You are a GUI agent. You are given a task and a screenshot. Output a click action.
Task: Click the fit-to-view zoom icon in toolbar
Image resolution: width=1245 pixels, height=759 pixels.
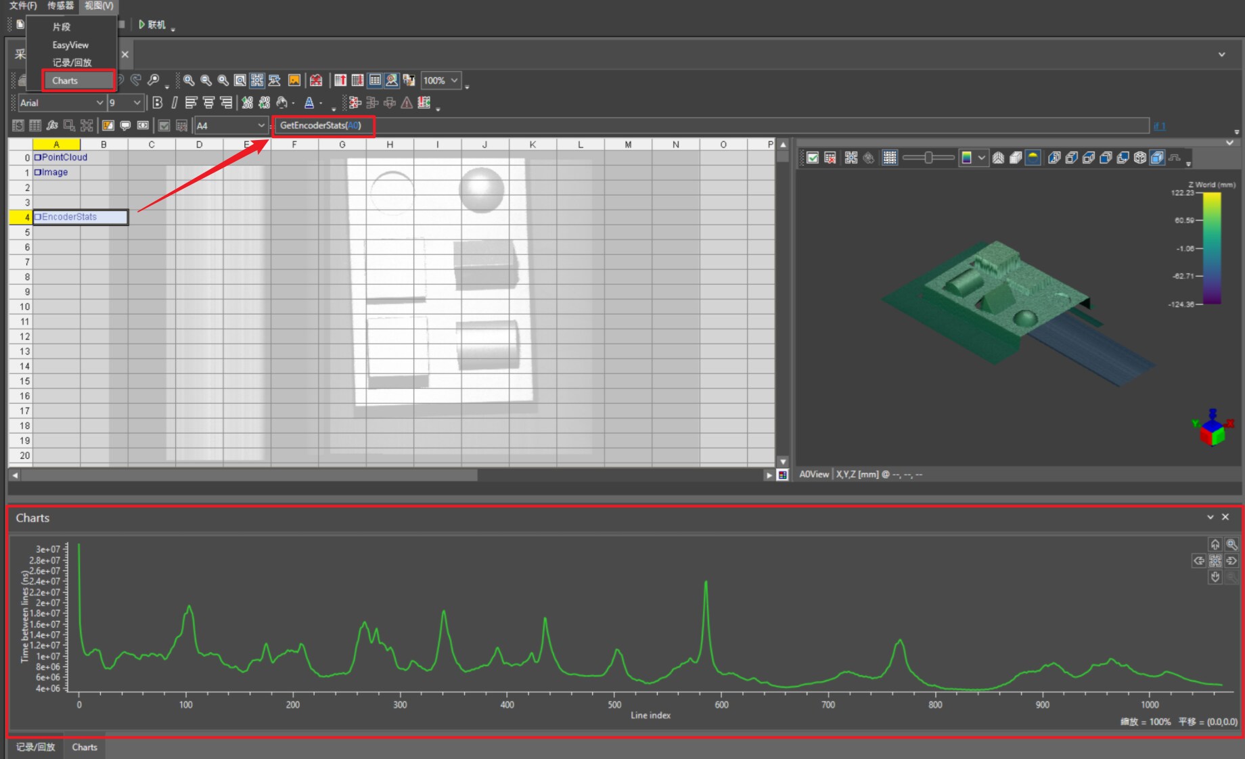(x=240, y=80)
